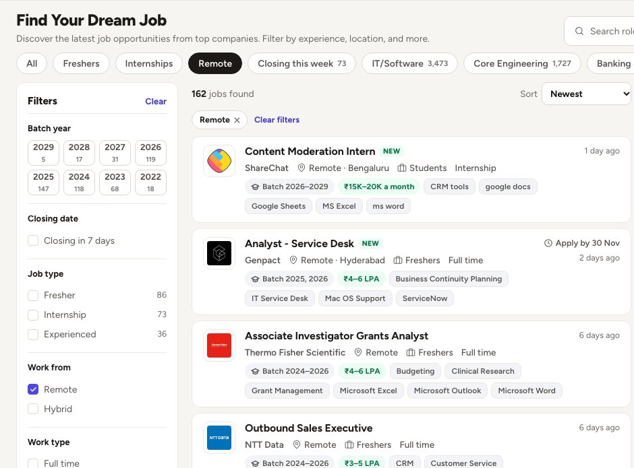Click location pin in NTT Data row
This screenshot has width=634, height=468.
pos(296,444)
